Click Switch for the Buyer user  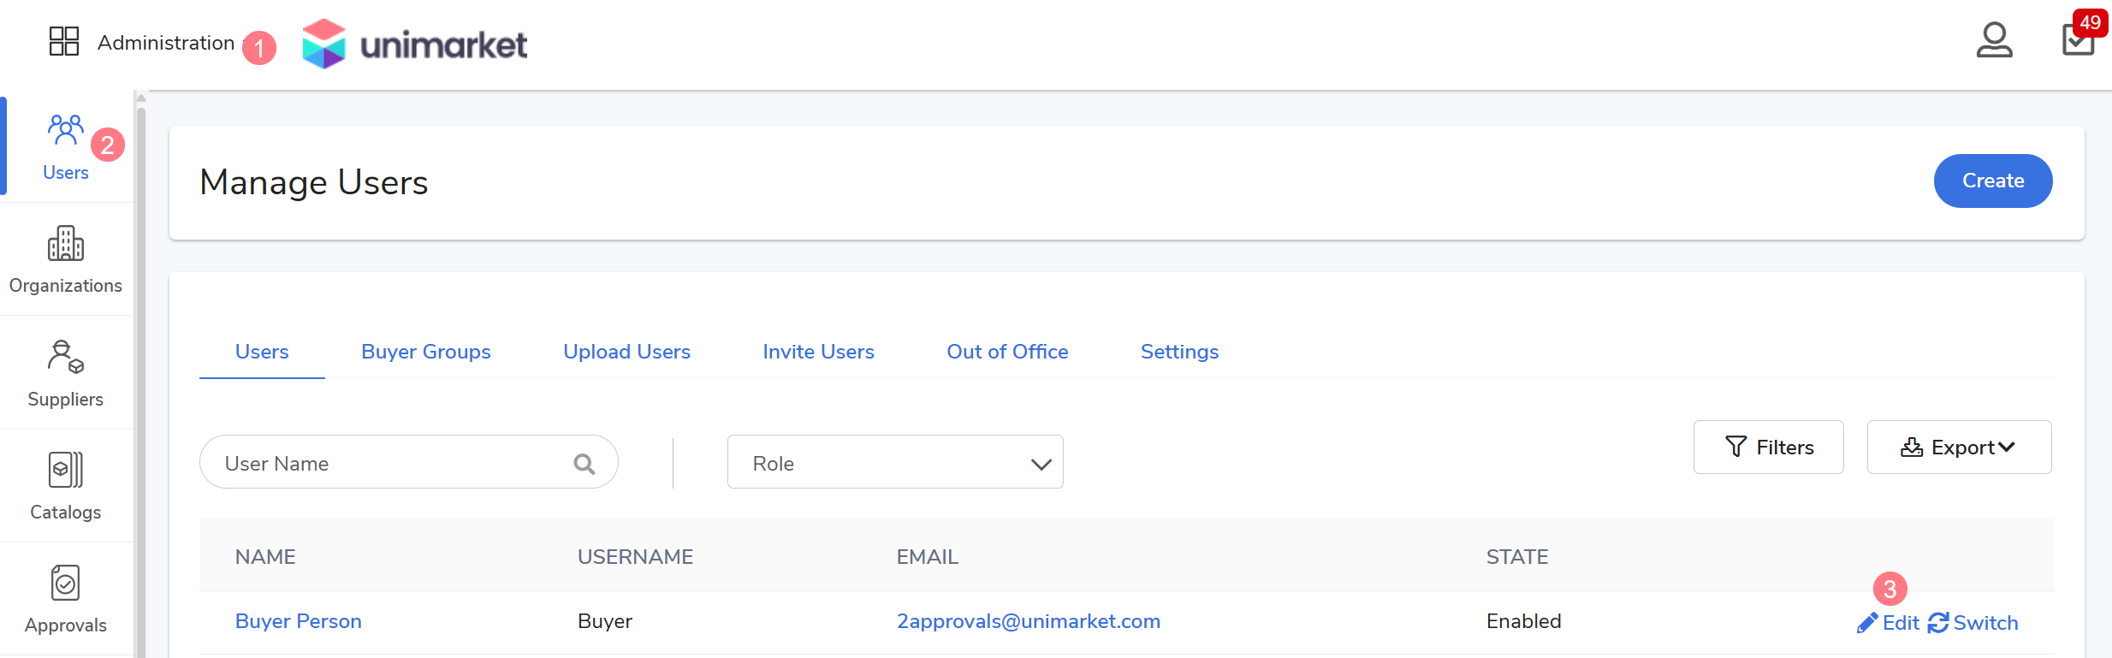click(1973, 623)
